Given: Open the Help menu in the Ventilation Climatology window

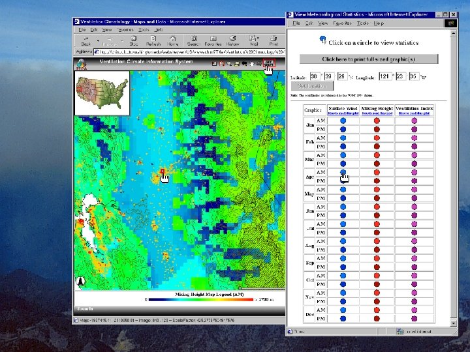Looking at the screenshot, I should (159, 29).
